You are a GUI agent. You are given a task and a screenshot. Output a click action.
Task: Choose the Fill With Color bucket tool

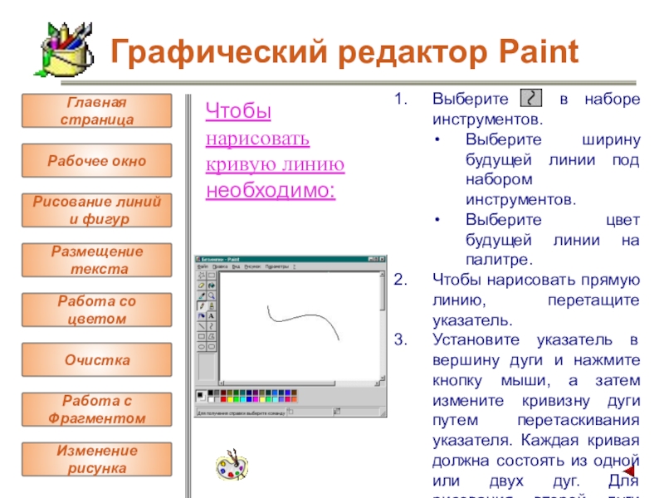point(212,286)
